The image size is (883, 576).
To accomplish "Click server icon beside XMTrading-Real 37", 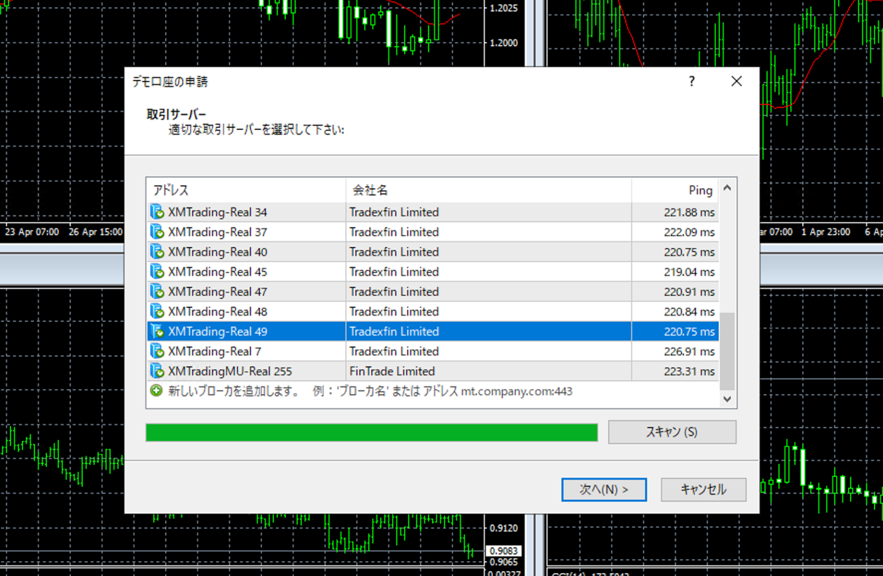I will (x=157, y=232).
